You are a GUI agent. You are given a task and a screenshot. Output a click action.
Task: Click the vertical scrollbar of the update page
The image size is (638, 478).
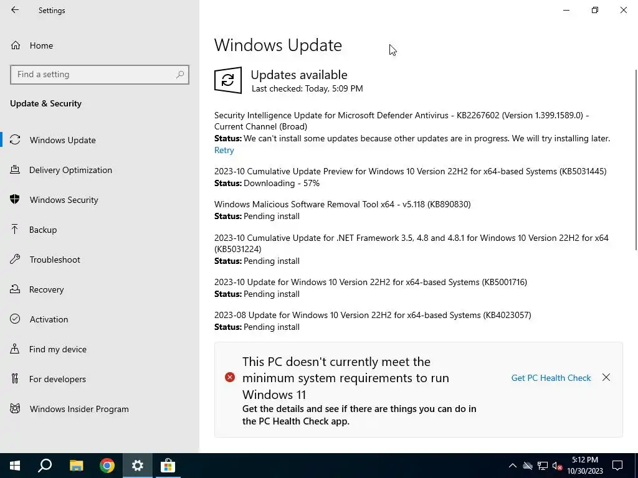(636, 160)
